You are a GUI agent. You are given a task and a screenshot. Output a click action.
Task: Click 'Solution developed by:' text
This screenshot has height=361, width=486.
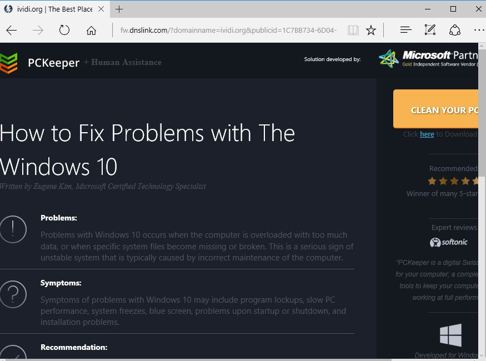click(x=332, y=59)
